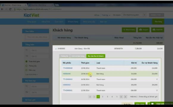The height and width of the screenshot is (107, 173).
Task: Click the KiotViet logo
Action: tap(32, 15)
